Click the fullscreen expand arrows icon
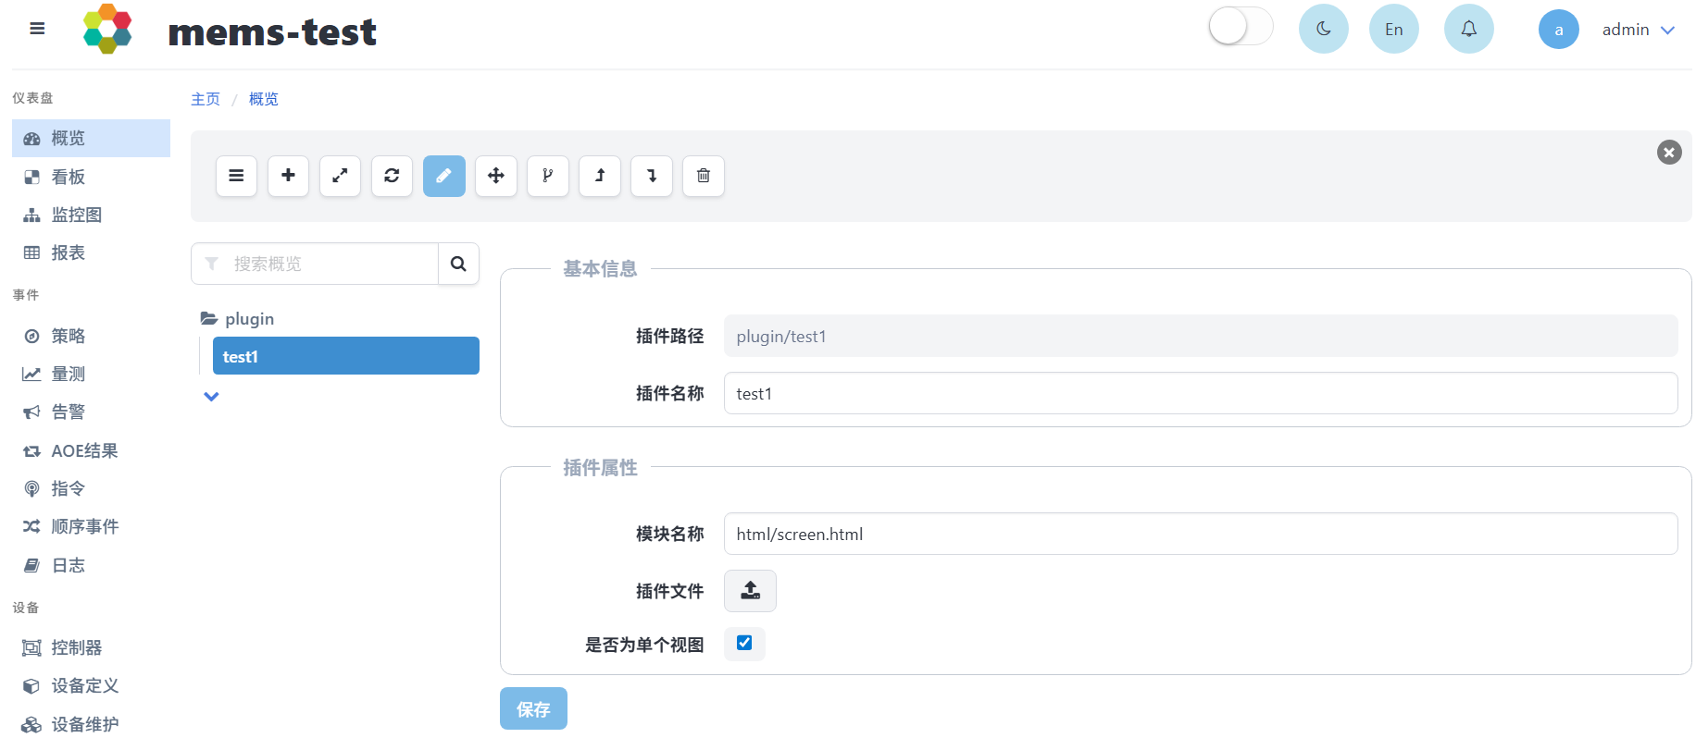The height and width of the screenshot is (738, 1696). click(x=341, y=176)
